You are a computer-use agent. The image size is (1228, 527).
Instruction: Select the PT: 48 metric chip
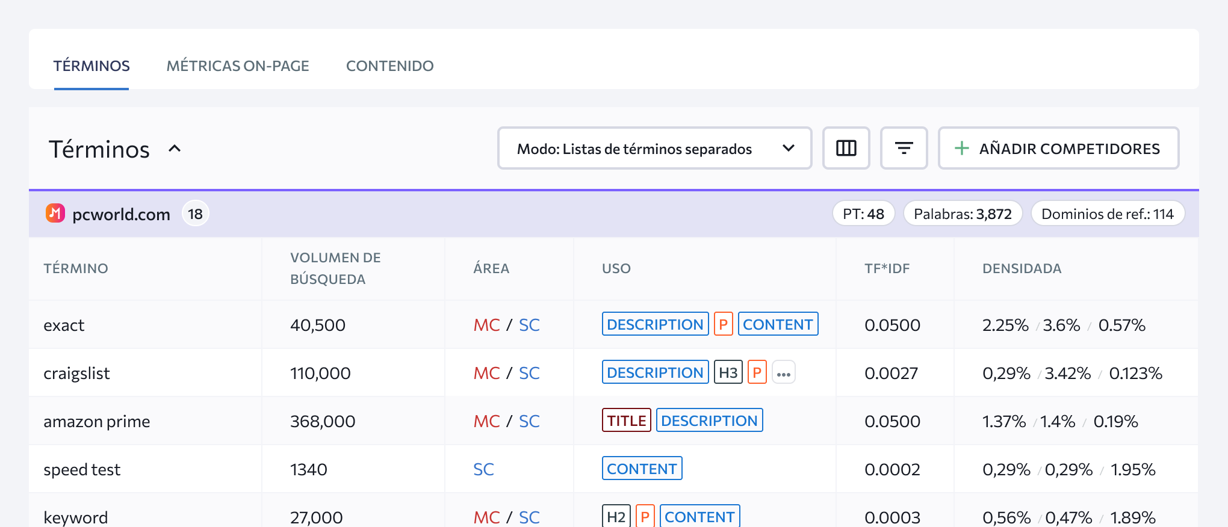[862, 213]
